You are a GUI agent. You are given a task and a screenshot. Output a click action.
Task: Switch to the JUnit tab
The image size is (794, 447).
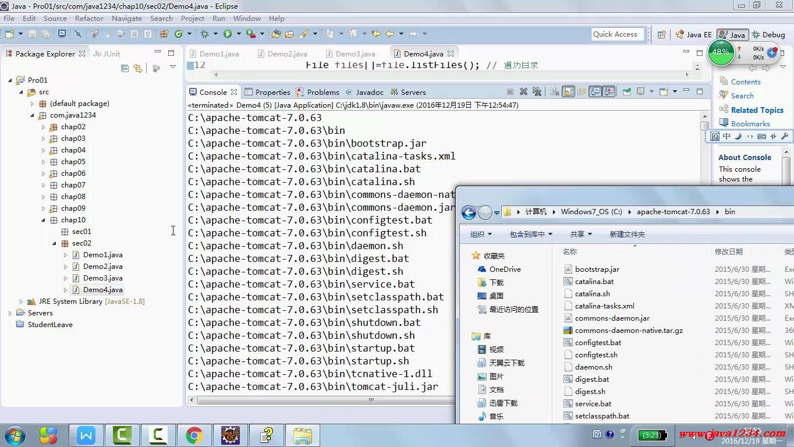pyautogui.click(x=107, y=54)
